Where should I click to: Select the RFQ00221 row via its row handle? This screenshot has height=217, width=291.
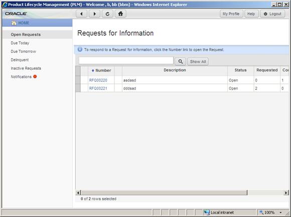click(78, 88)
